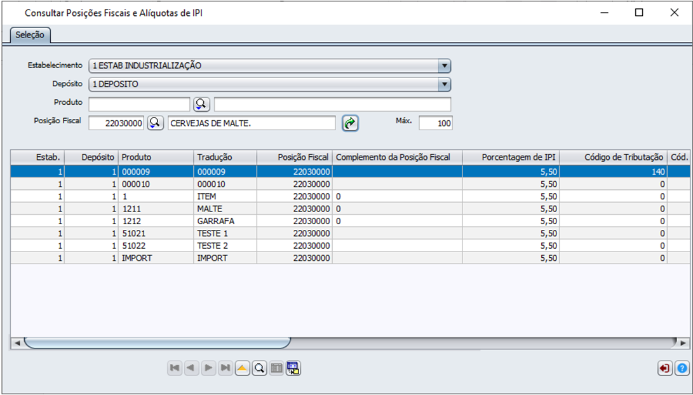The image size is (693, 395).
Task: Switch to the Seleção tab
Action: (30, 35)
